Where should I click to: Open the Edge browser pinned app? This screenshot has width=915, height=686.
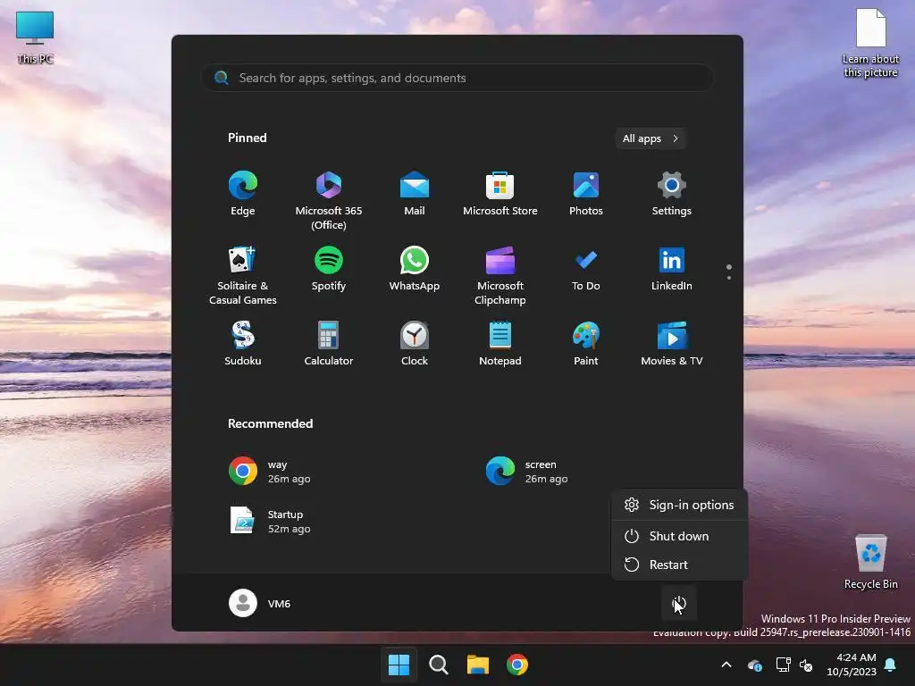[243, 194]
